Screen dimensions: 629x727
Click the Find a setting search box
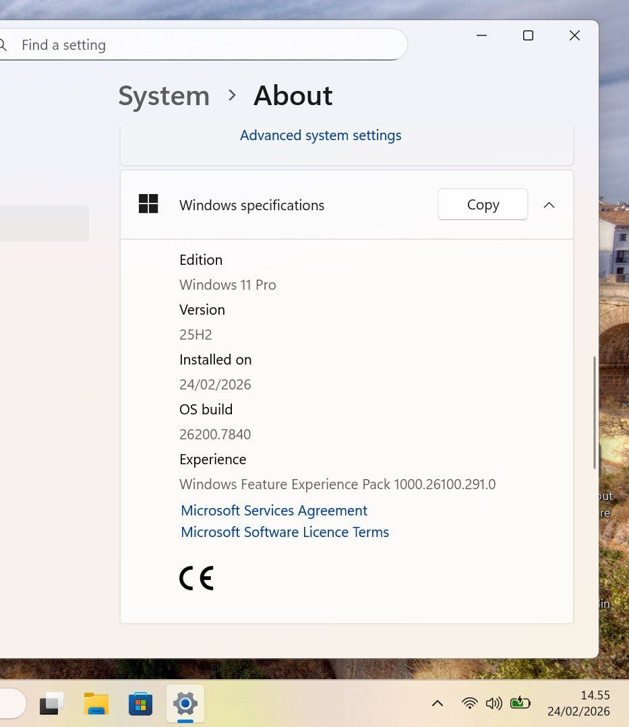[202, 45]
